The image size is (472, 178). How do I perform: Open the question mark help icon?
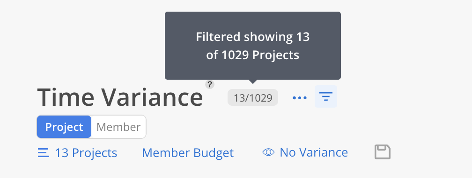(x=210, y=84)
